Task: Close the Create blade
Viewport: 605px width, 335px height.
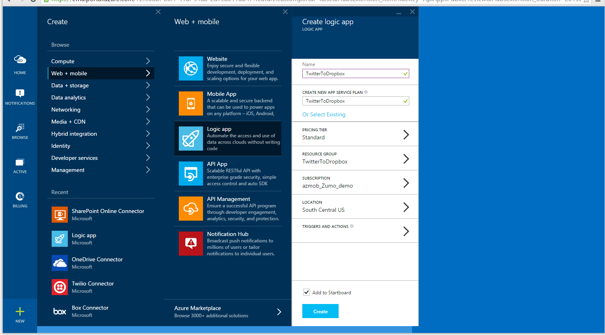Action: click(158, 12)
